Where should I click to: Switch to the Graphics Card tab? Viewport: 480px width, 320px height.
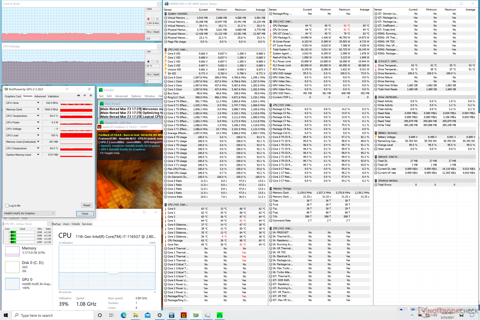pyautogui.click(x=13, y=96)
